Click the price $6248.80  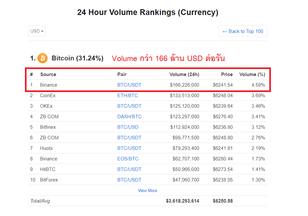point(223,138)
